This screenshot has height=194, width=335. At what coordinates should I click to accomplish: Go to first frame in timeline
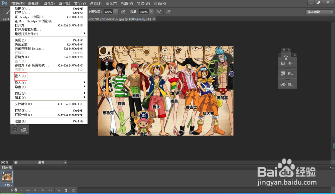point(27,190)
